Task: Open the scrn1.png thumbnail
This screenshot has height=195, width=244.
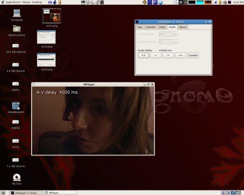Action: [x=51, y=16]
